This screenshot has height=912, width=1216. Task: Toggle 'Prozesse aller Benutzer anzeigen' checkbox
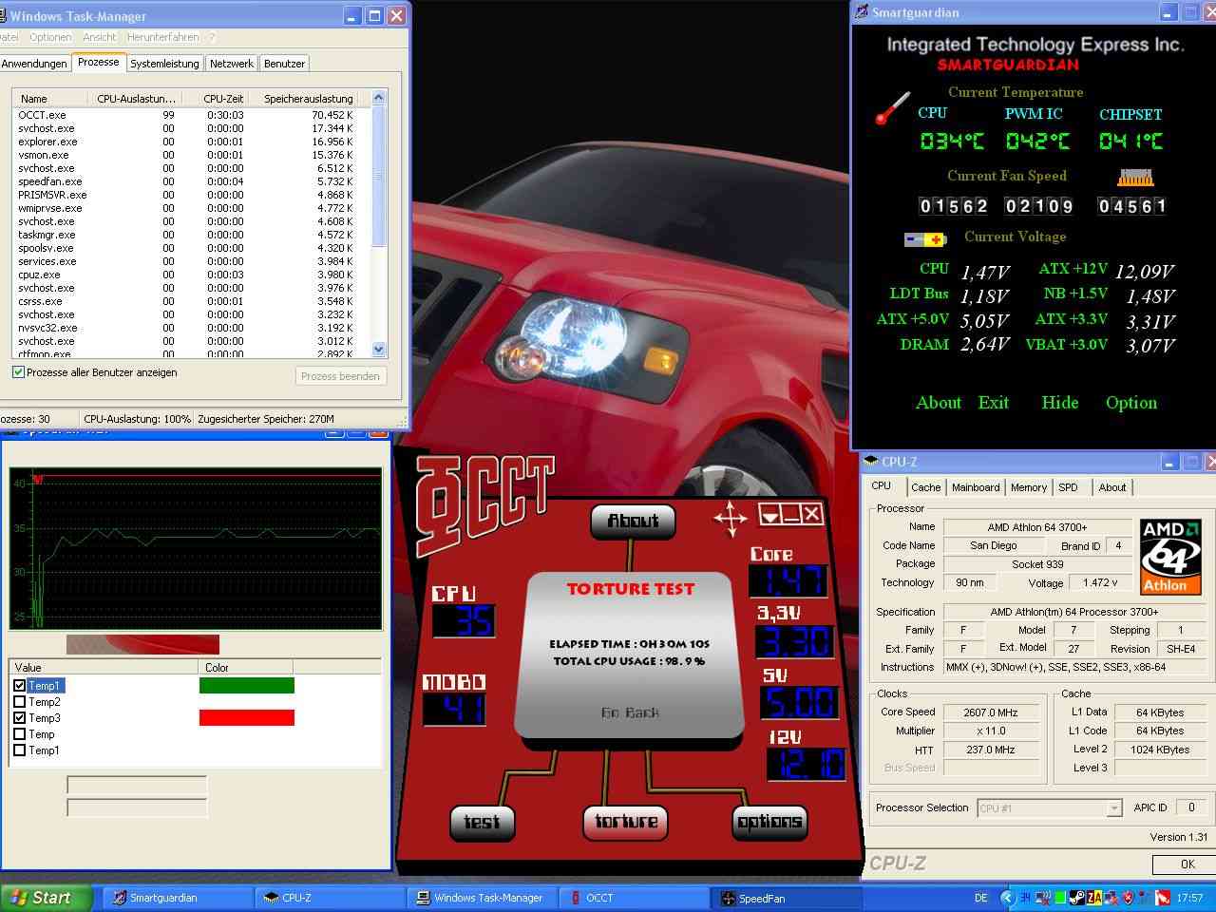(18, 372)
